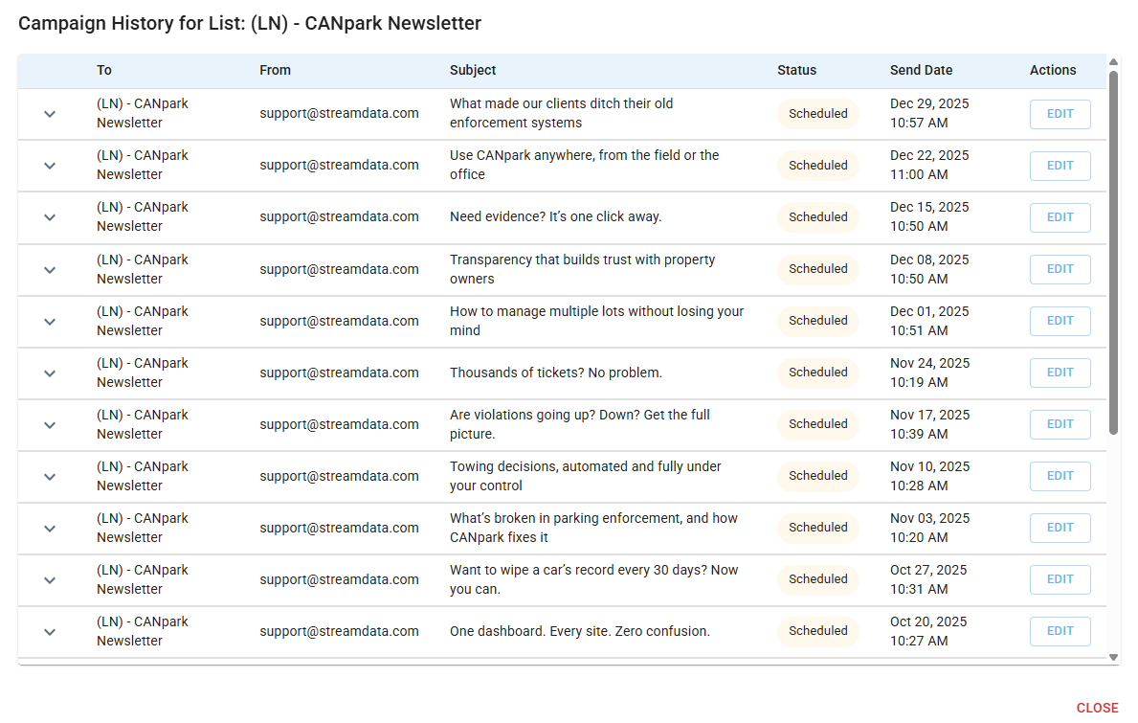Click the Scheduled status for the Nov 24 newsletter
Screen dimensions: 1138x723
tap(817, 373)
